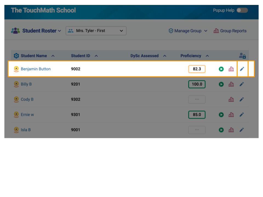This screenshot has width=263, height=197.
Task: Sort by Student Name column arrow
Action: [x=53, y=56]
